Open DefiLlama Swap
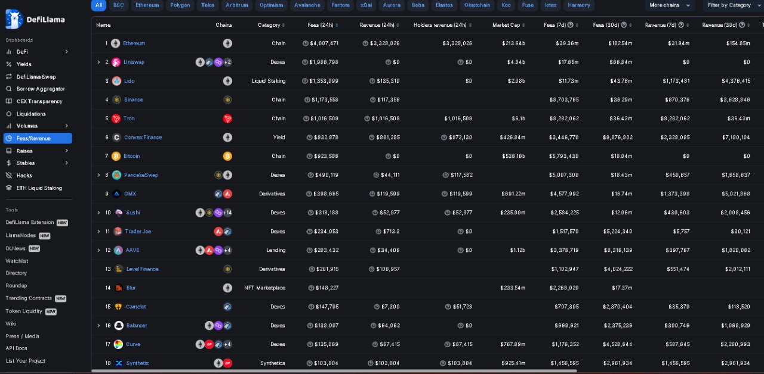This screenshot has width=764, height=374. click(36, 77)
